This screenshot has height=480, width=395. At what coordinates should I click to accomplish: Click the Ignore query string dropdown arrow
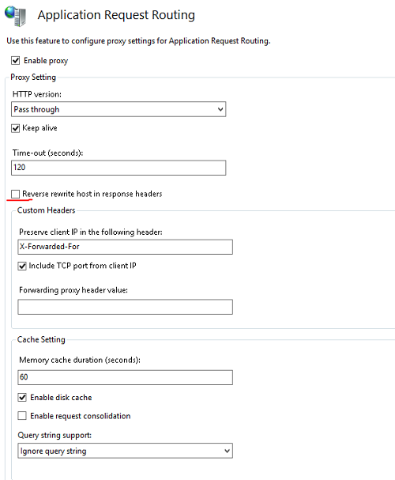pyautogui.click(x=227, y=451)
